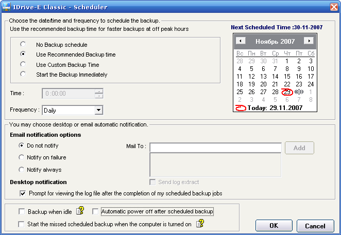
Task: Choose Notify on failure option
Action: click(x=21, y=157)
